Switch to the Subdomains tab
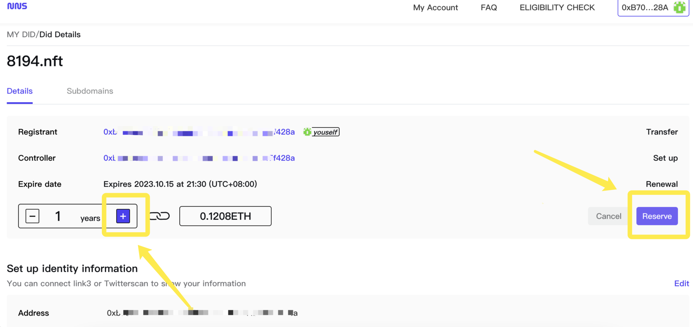The width and height of the screenshot is (693, 327). 90,91
